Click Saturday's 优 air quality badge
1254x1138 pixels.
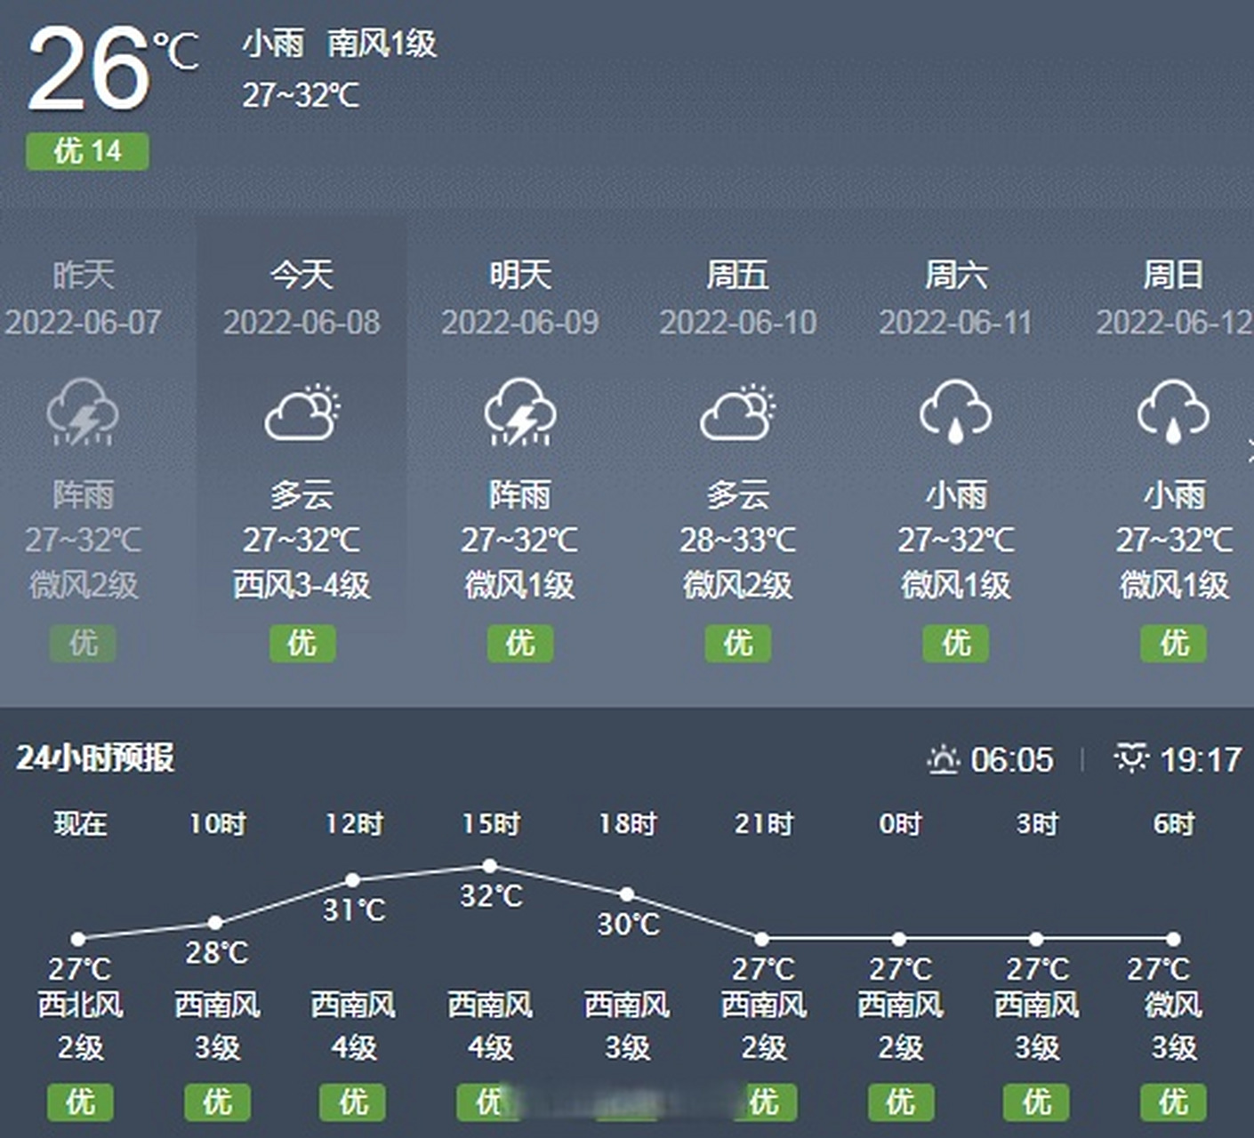click(x=956, y=643)
